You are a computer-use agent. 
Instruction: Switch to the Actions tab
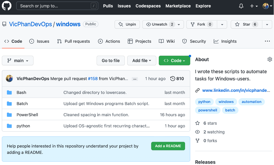[109, 41]
